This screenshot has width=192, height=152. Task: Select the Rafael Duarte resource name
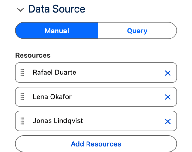coord(55,73)
